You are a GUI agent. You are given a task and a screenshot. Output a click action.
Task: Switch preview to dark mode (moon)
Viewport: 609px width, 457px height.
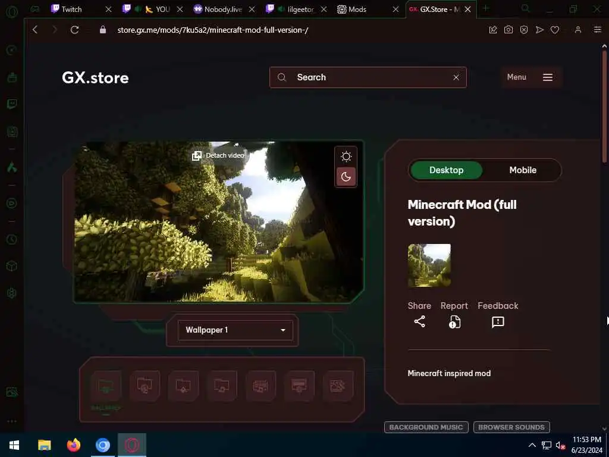(346, 177)
